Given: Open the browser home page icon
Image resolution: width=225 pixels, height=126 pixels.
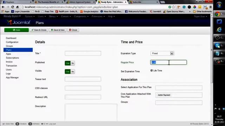Looking at the screenshot, I should [x=17, y=7].
